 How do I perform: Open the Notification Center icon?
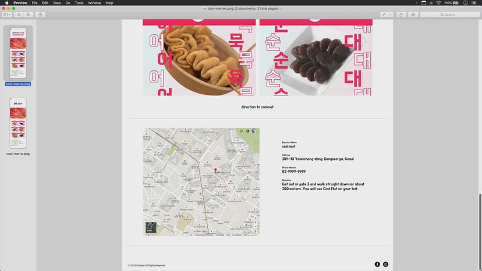coord(476,3)
